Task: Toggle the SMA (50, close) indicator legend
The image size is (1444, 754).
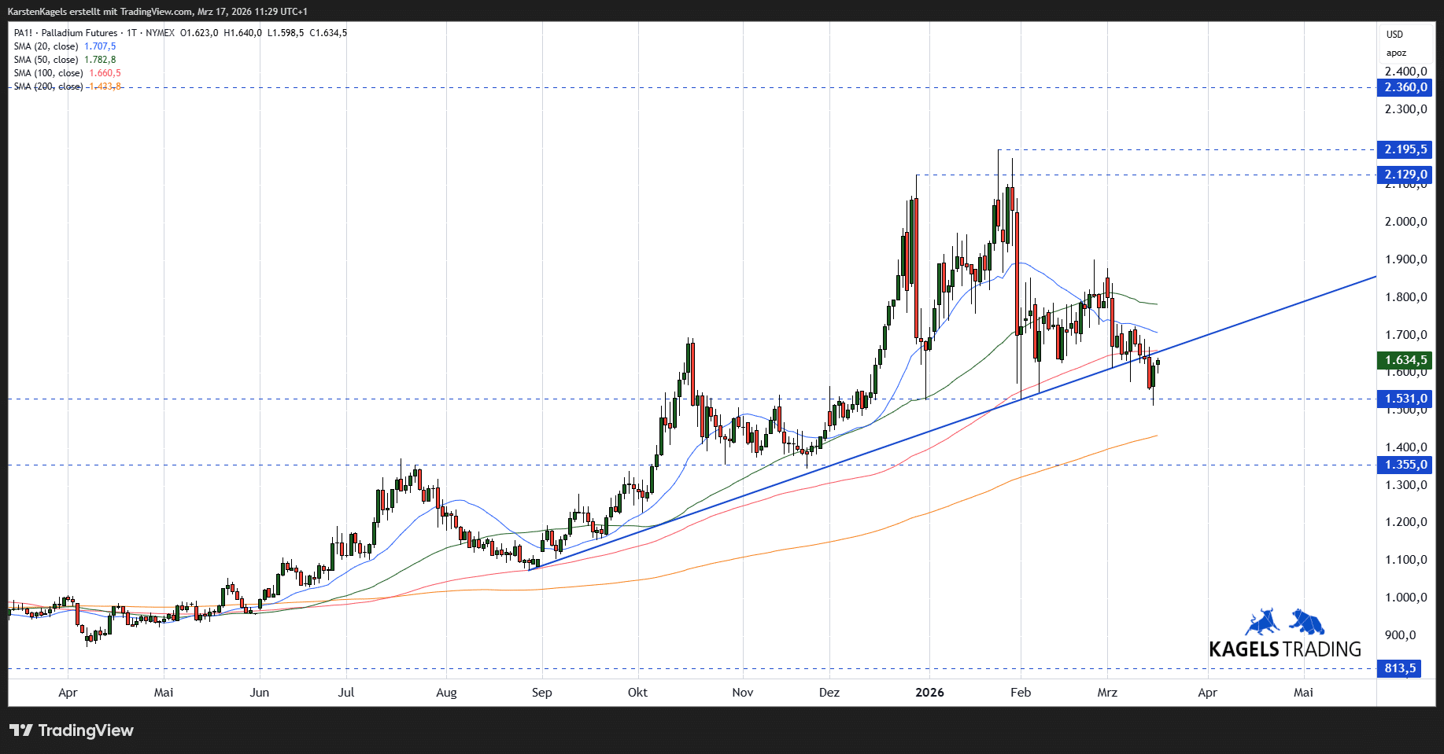Action: pos(46,60)
